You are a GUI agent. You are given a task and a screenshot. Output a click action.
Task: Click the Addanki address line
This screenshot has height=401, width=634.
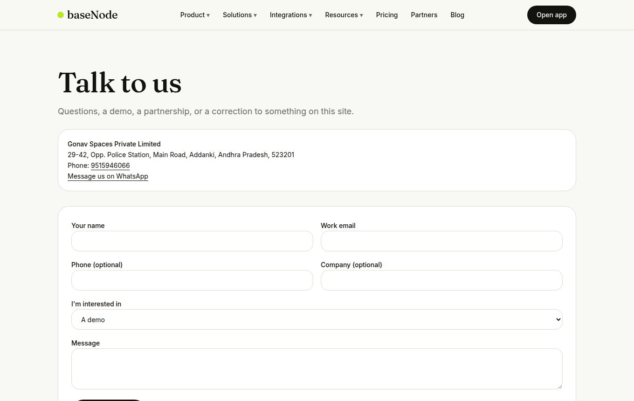pos(181,155)
